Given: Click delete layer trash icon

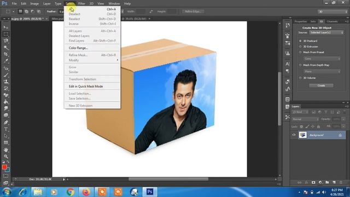Looking at the screenshot, I should (x=341, y=182).
